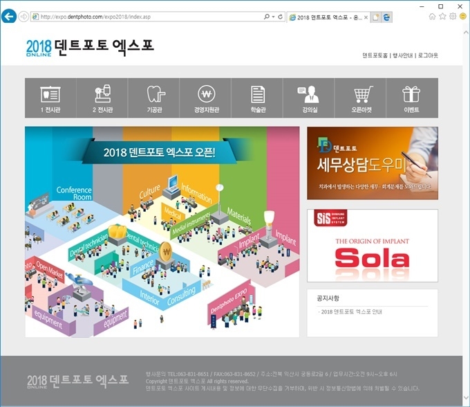Open Favorites with the star icon
Viewport: 470px width, 407px height.
point(442,16)
